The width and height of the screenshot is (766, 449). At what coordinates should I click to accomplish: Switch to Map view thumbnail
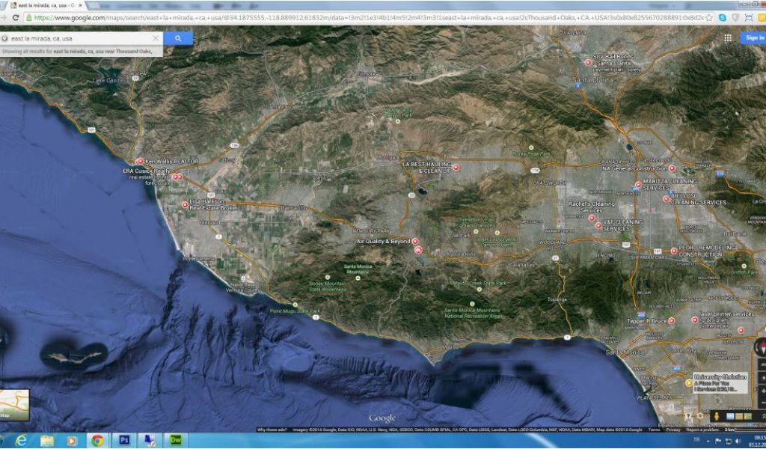pyautogui.click(x=14, y=405)
